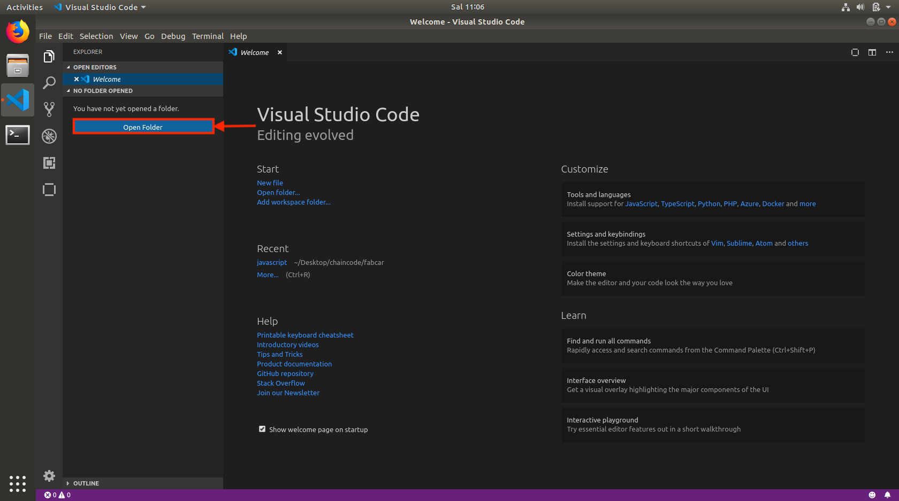This screenshot has height=501, width=899.
Task: Open the Color theme card
Action: pos(713,278)
